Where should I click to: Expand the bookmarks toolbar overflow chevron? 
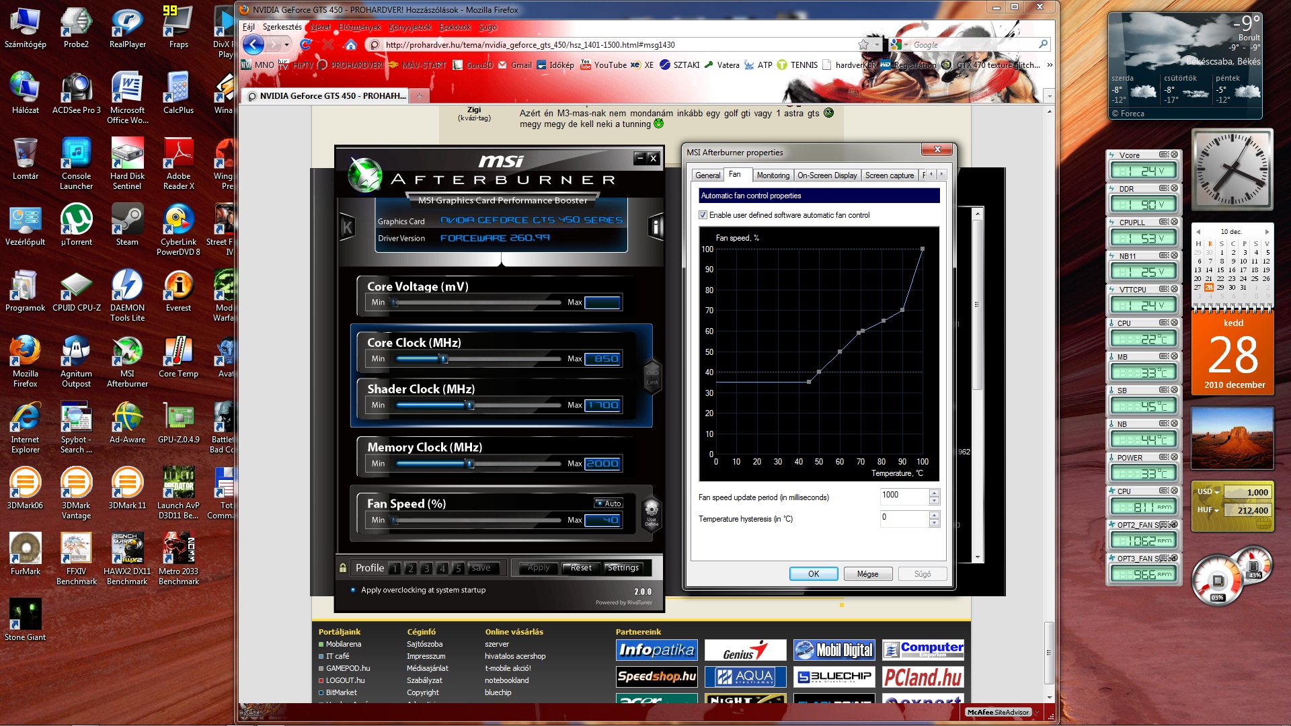click(1050, 65)
